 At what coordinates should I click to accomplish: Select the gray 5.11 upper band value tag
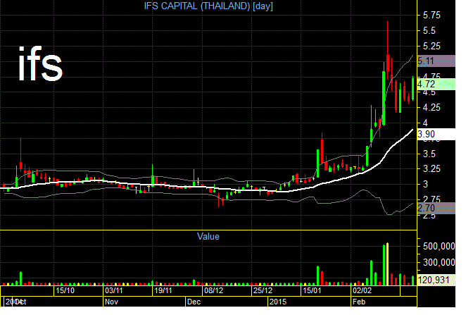click(436, 61)
